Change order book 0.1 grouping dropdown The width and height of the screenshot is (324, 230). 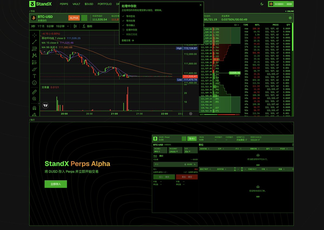click(237, 25)
